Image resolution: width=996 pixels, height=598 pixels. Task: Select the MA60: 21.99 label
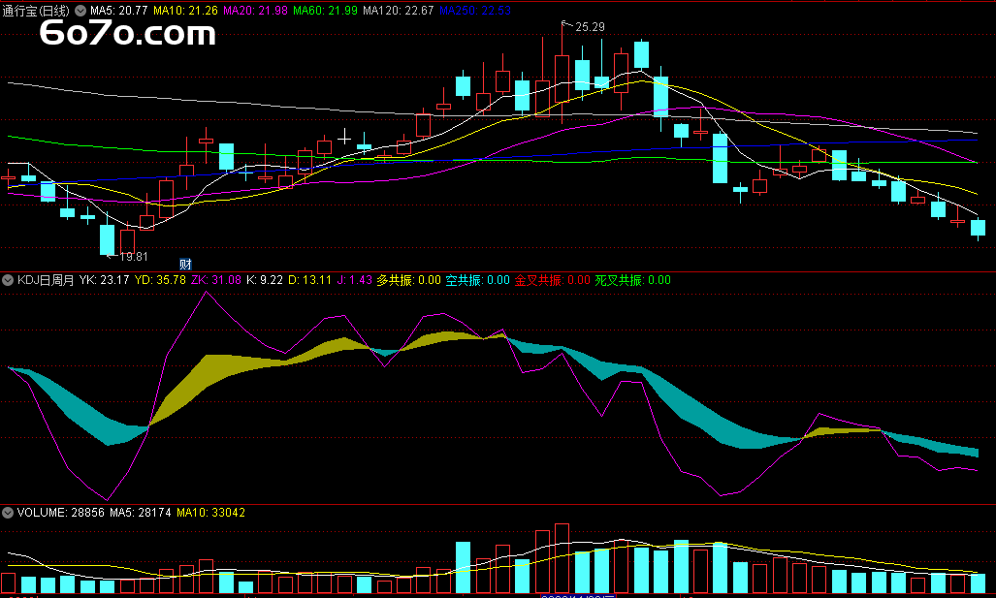click(325, 11)
